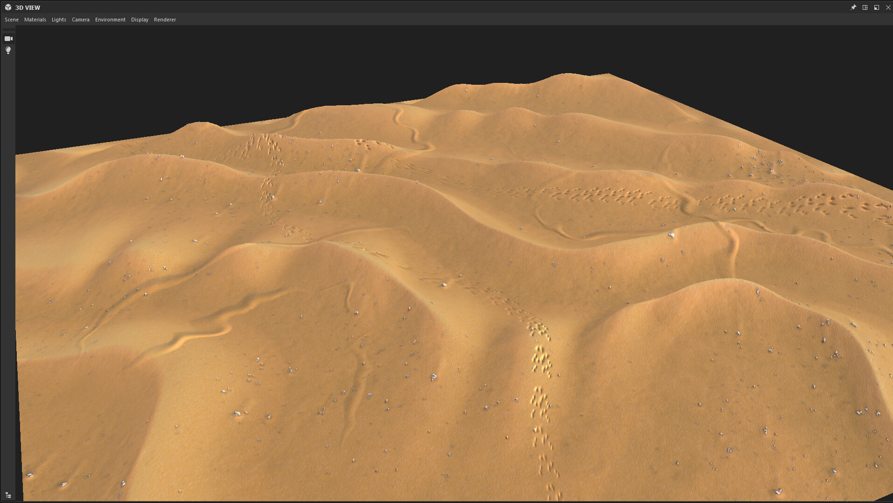Screen dimensions: 893x503
Task: Open the Environment menu
Action: click(110, 20)
